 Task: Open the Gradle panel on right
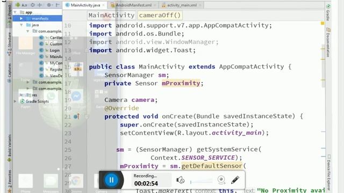tap(328, 13)
